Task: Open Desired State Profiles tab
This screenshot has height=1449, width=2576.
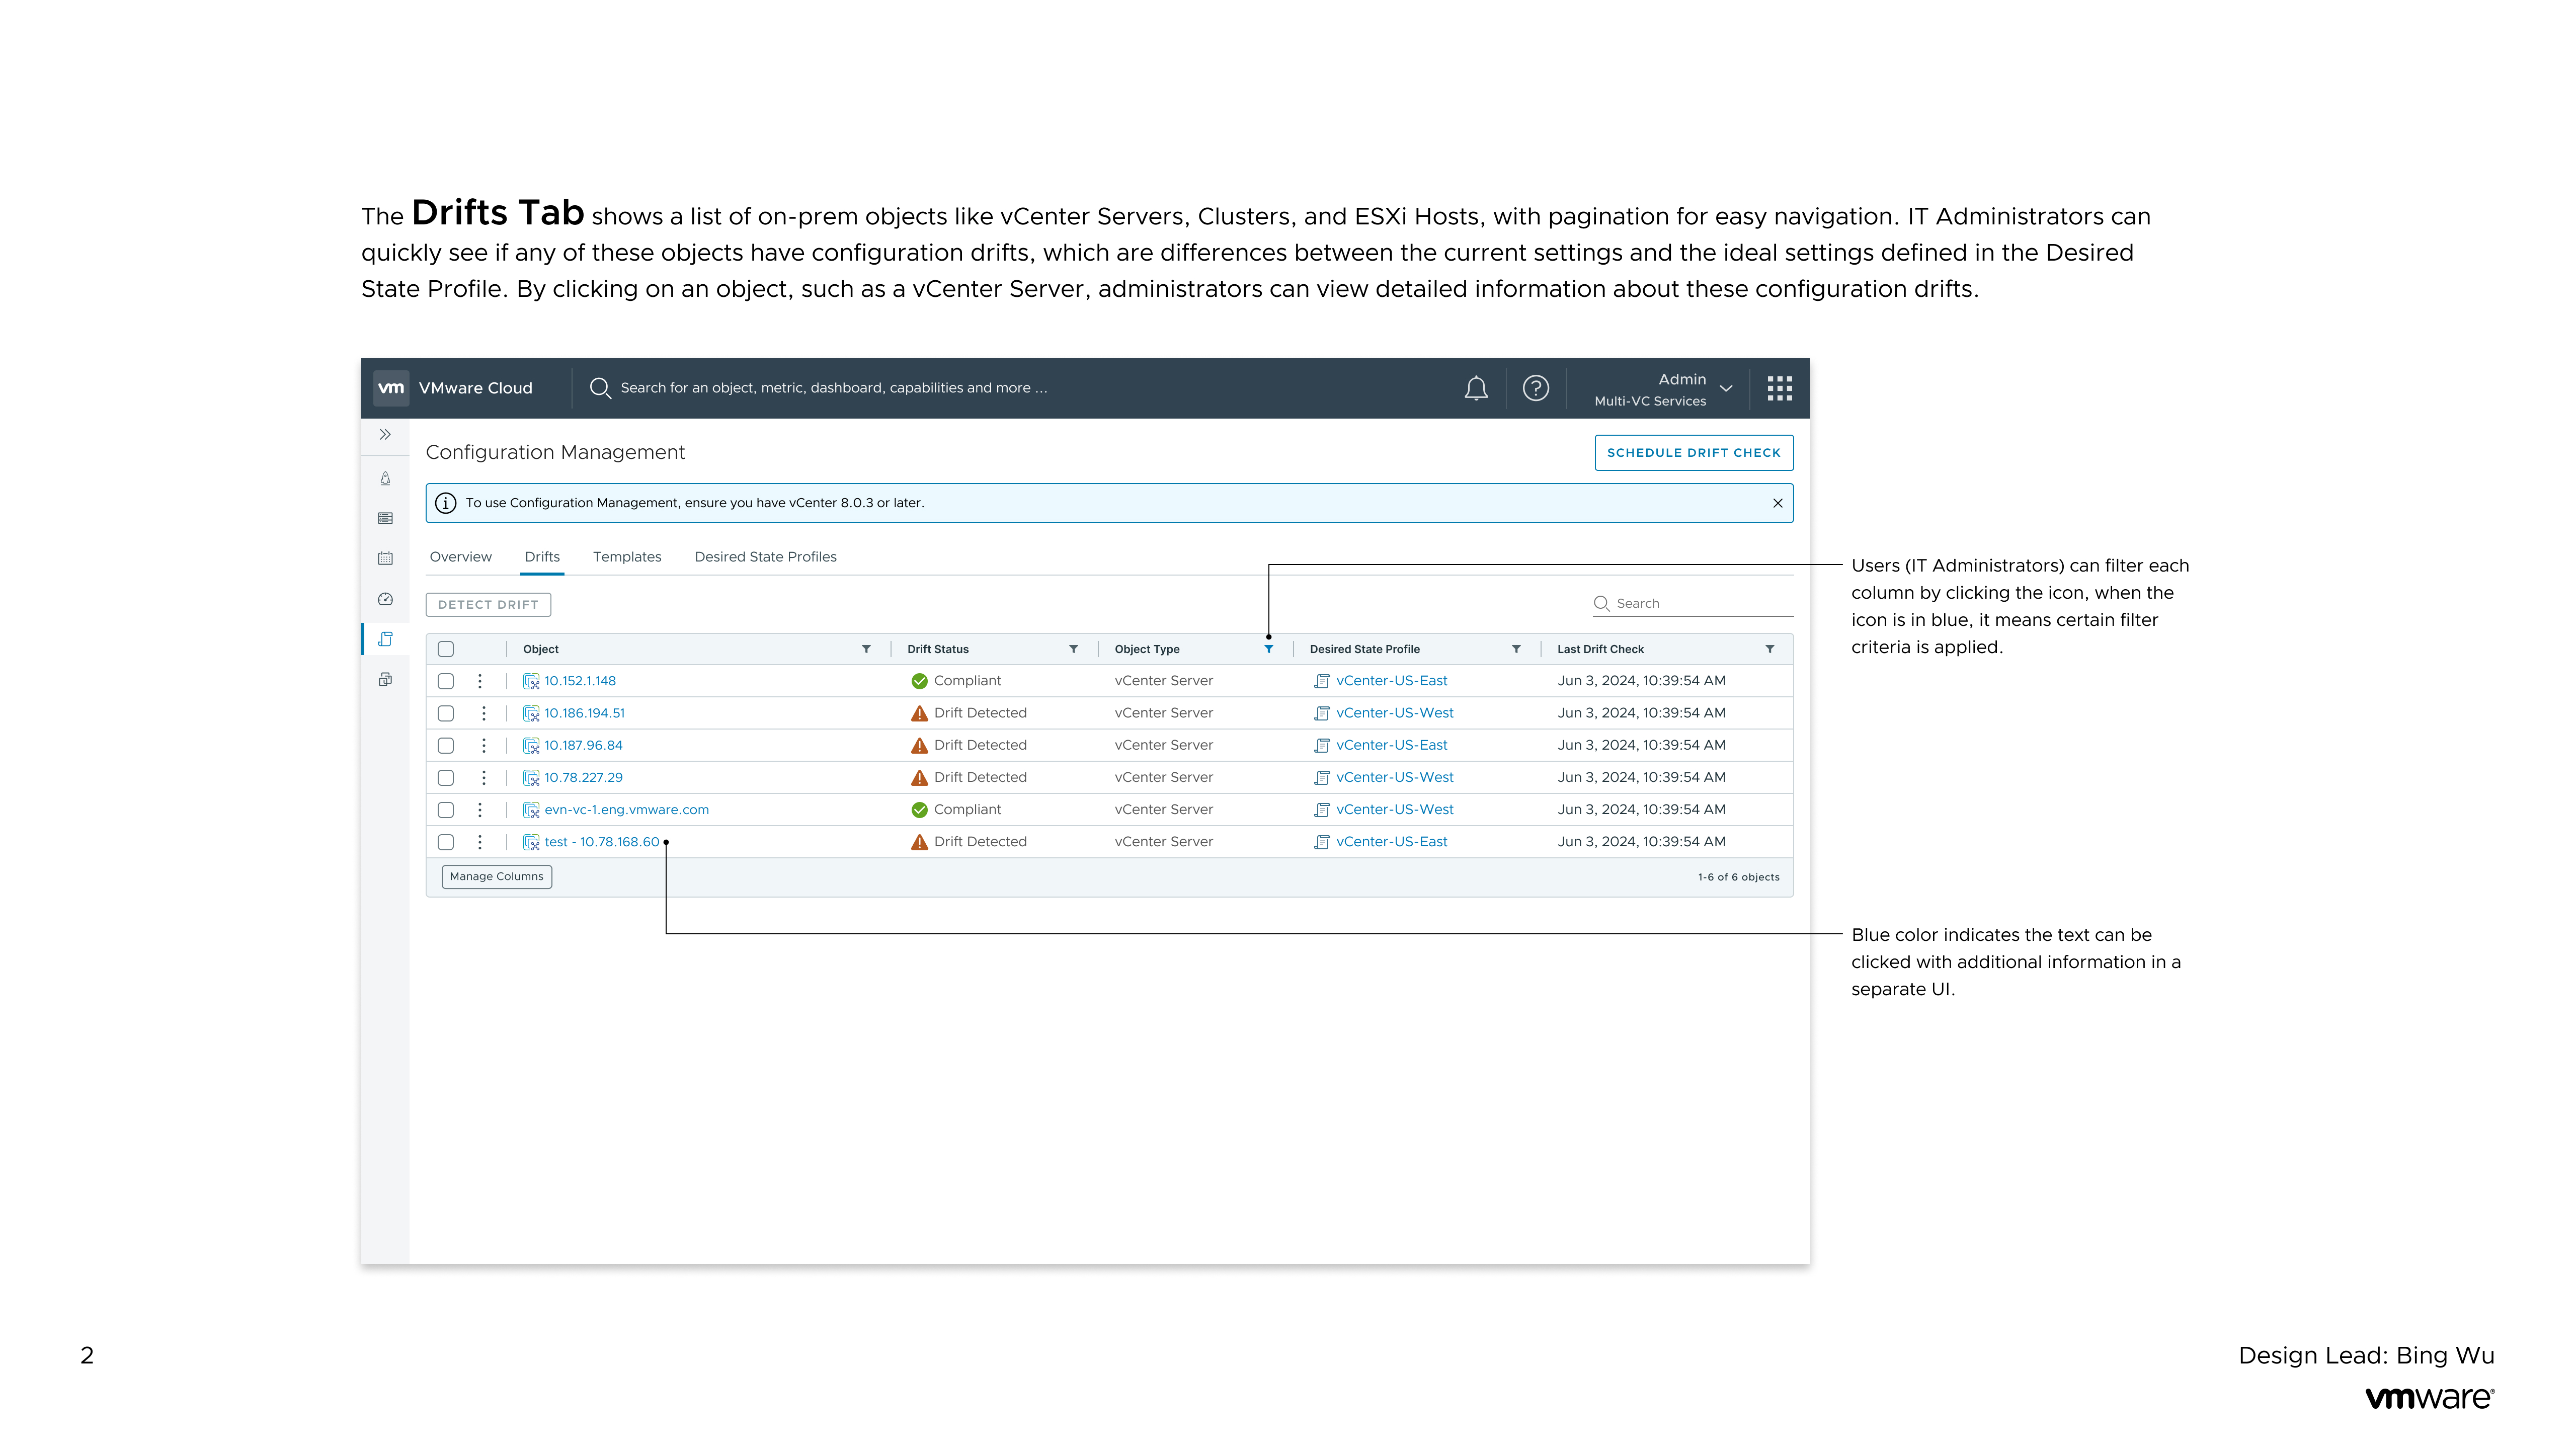Action: click(765, 557)
